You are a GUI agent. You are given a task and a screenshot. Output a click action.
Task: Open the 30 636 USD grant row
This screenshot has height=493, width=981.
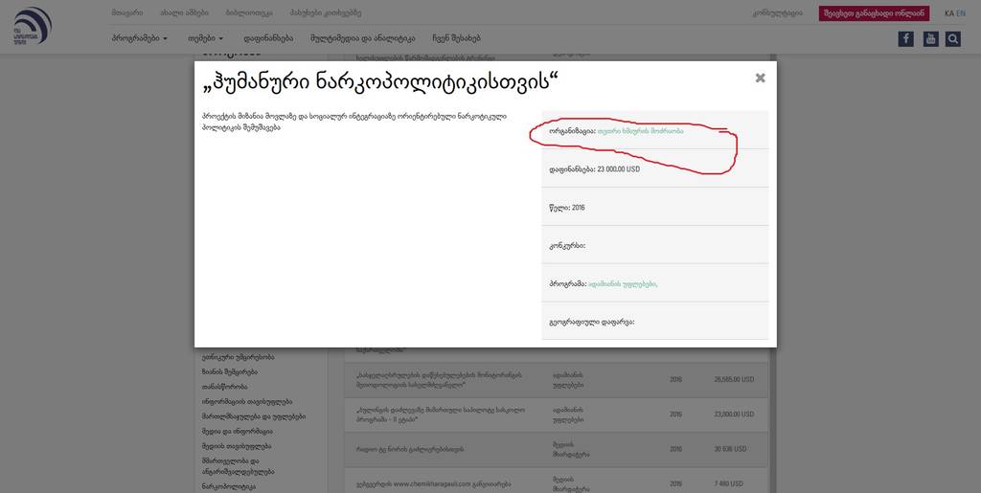(x=557, y=449)
